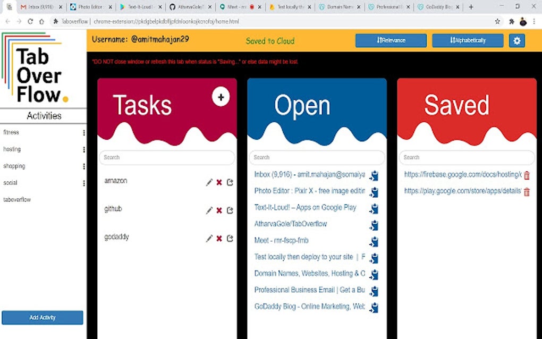Image resolution: width=542 pixels, height=339 pixels.
Task: Save the Inbox tab using its clipboard icon
Action: point(373,176)
